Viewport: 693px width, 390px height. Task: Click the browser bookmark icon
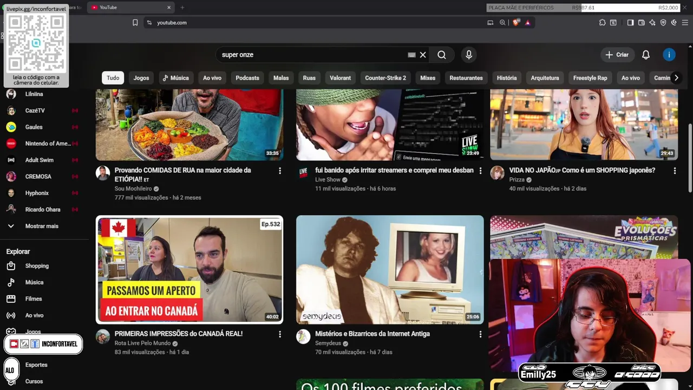click(135, 23)
